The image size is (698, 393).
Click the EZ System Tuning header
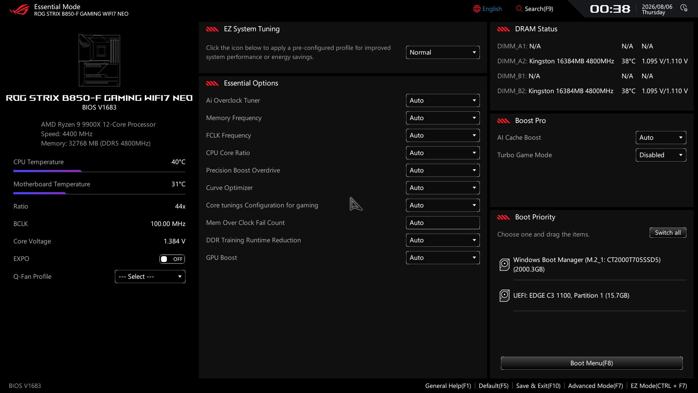coord(252,29)
